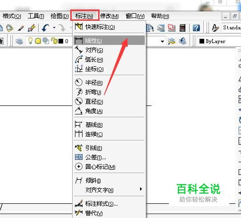This screenshot has height=218, width=241.
Task: Select 弧长(H) arc length dimension
Action: pyautogui.click(x=109, y=60)
